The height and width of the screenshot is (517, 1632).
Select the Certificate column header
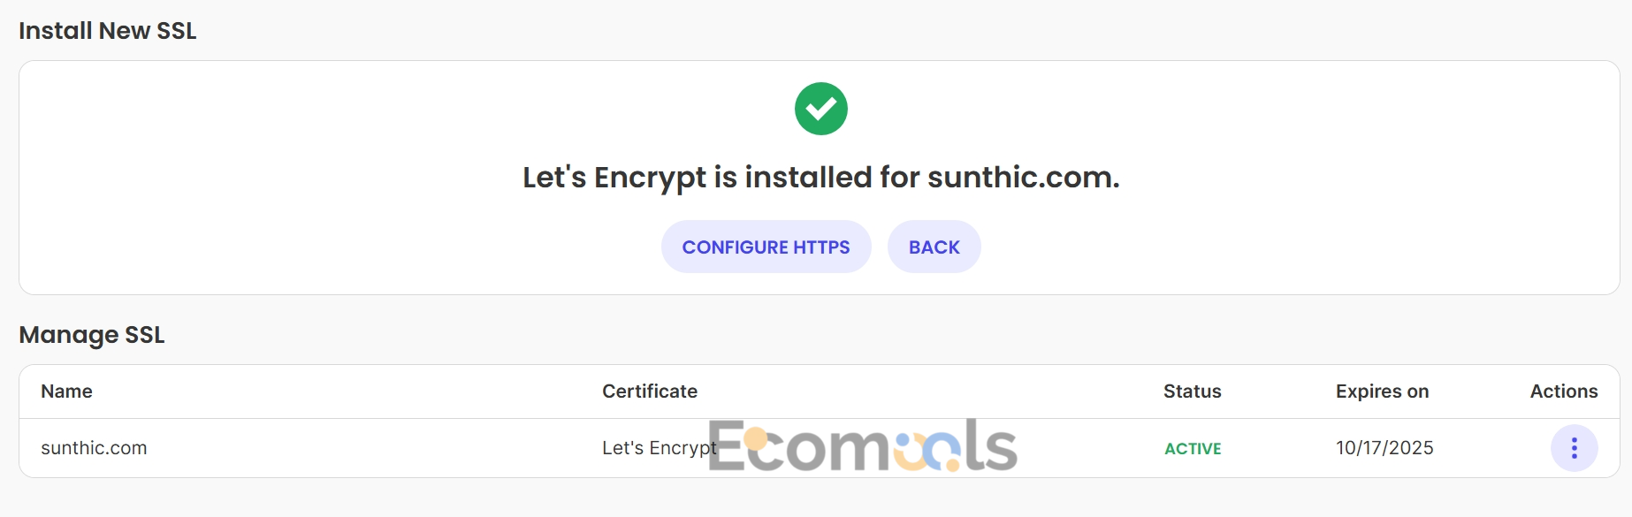[x=649, y=391]
